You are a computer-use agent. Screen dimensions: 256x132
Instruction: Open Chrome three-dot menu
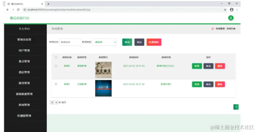pyautogui.click(x=237, y=10)
